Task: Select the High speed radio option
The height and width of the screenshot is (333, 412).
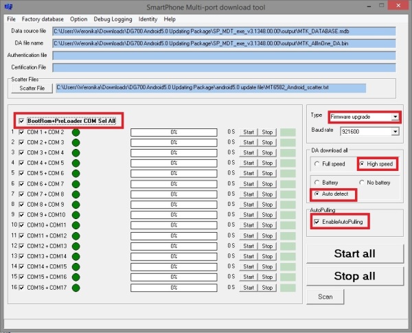Action: 363,164
